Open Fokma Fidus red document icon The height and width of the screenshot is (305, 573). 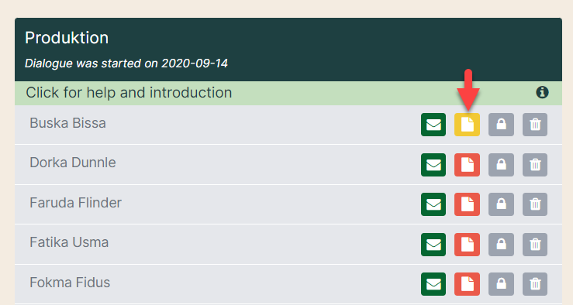point(467,284)
